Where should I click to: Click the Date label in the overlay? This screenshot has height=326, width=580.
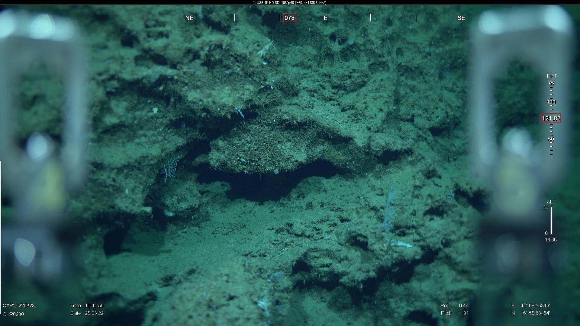76,313
